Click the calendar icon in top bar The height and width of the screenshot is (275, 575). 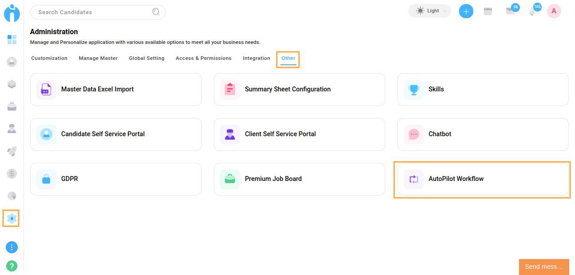[x=488, y=12]
